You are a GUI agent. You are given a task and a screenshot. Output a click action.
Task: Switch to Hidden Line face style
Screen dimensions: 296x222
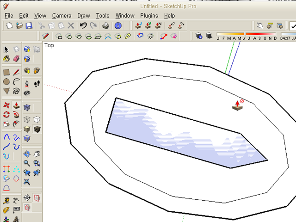click(x=37, y=120)
